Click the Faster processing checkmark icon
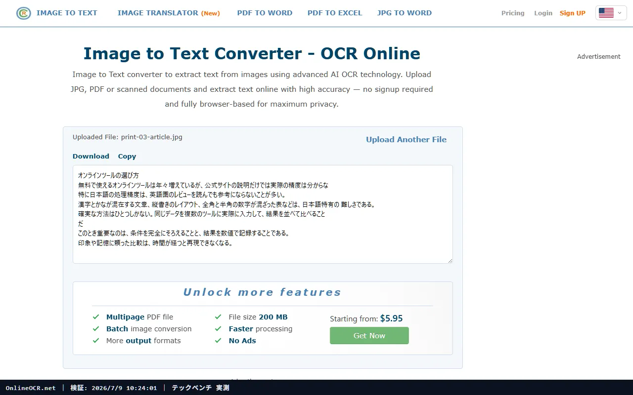 click(218, 329)
